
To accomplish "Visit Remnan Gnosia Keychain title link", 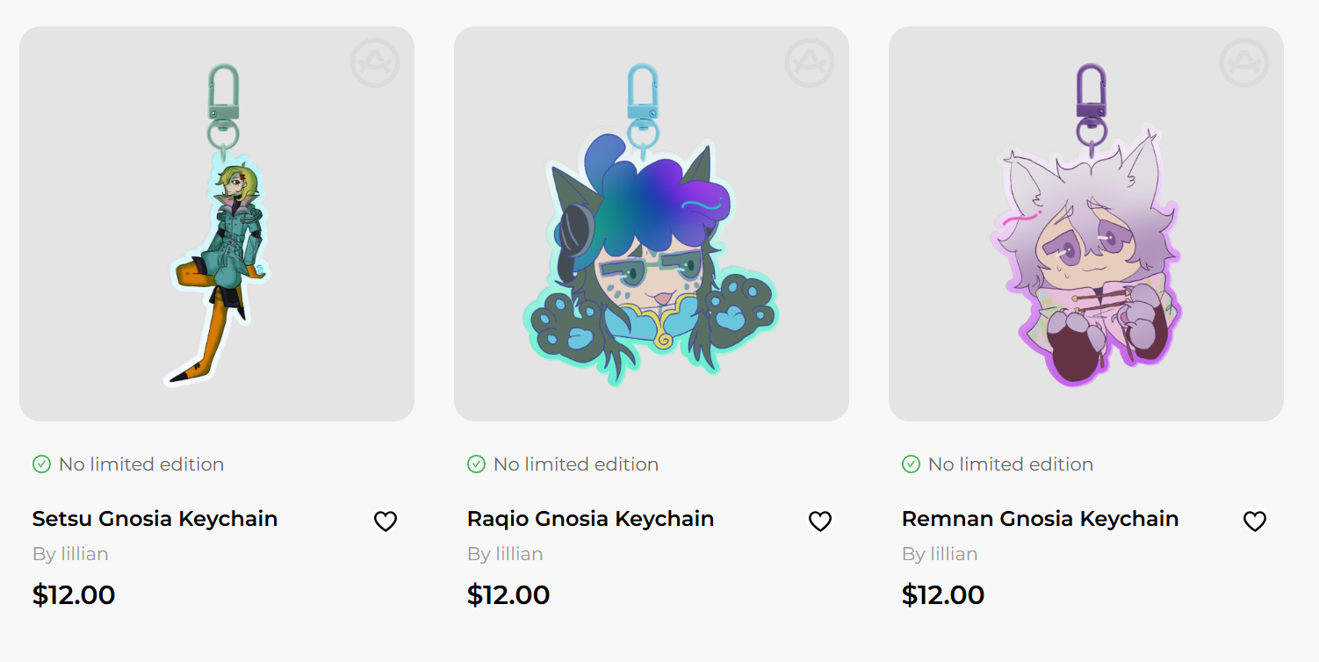I will tap(1040, 519).
